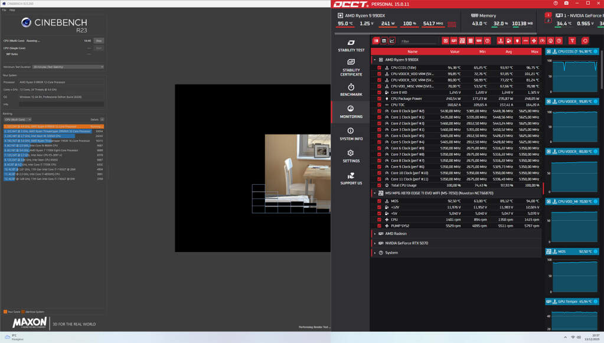
Task: Uncheck the PUMP SYS2 sensor checkbox
Action: pos(379,226)
